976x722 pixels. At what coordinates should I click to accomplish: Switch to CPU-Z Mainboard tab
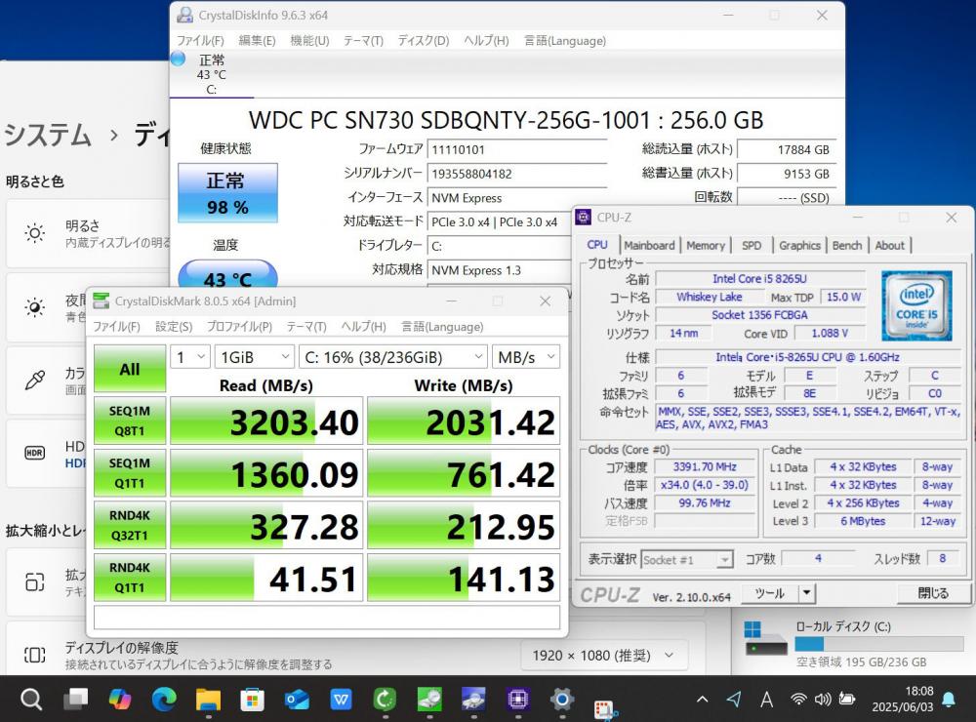(649, 245)
